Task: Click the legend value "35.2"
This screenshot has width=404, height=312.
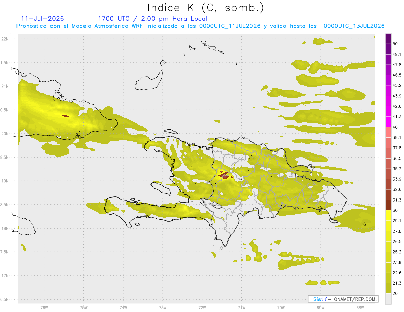Action: (397, 169)
